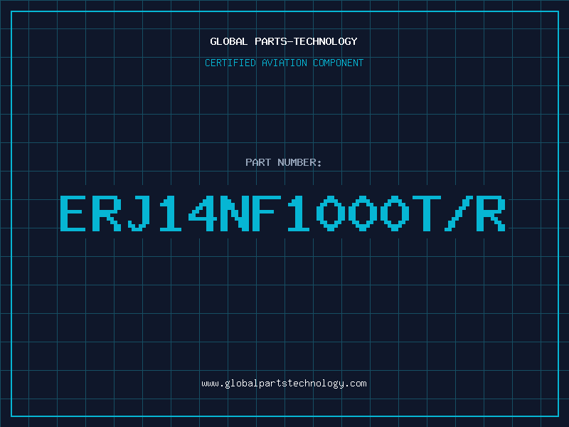Click the CERTIFIED AVIATION COMPONENT subtitle

tap(284, 63)
